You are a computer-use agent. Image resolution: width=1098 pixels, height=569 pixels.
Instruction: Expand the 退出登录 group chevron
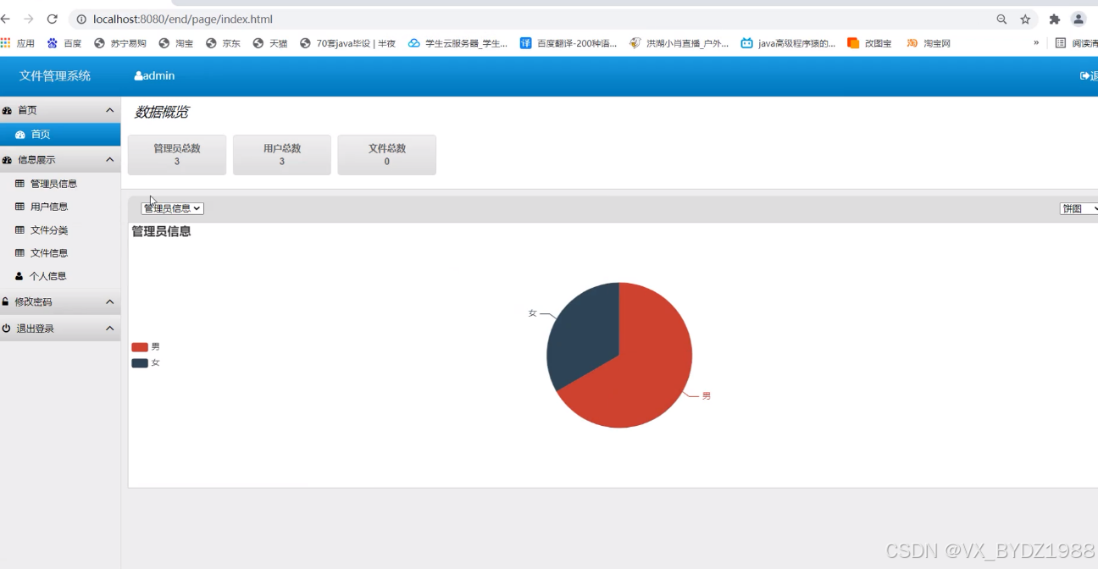(109, 329)
